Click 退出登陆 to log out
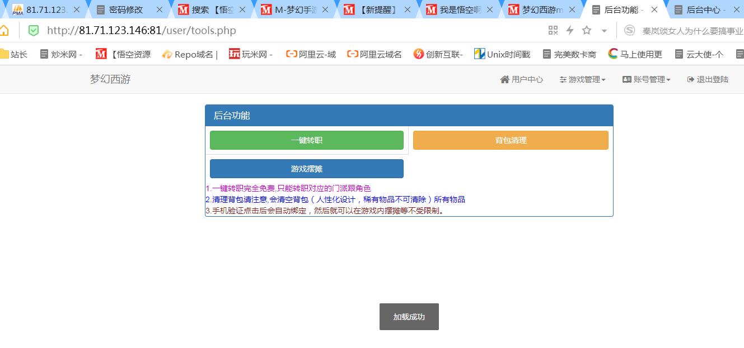The image size is (744, 348). pyautogui.click(x=708, y=79)
